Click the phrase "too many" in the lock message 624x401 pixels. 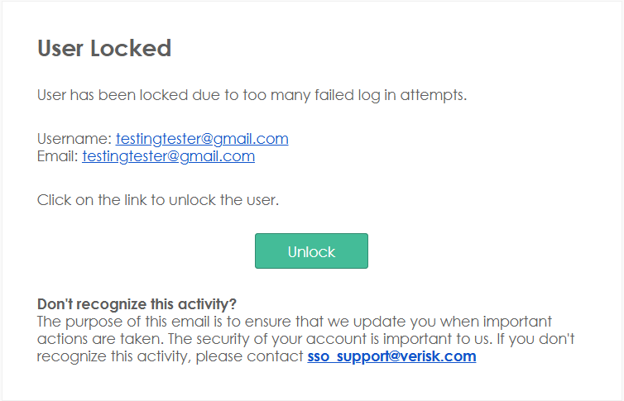[x=272, y=94]
